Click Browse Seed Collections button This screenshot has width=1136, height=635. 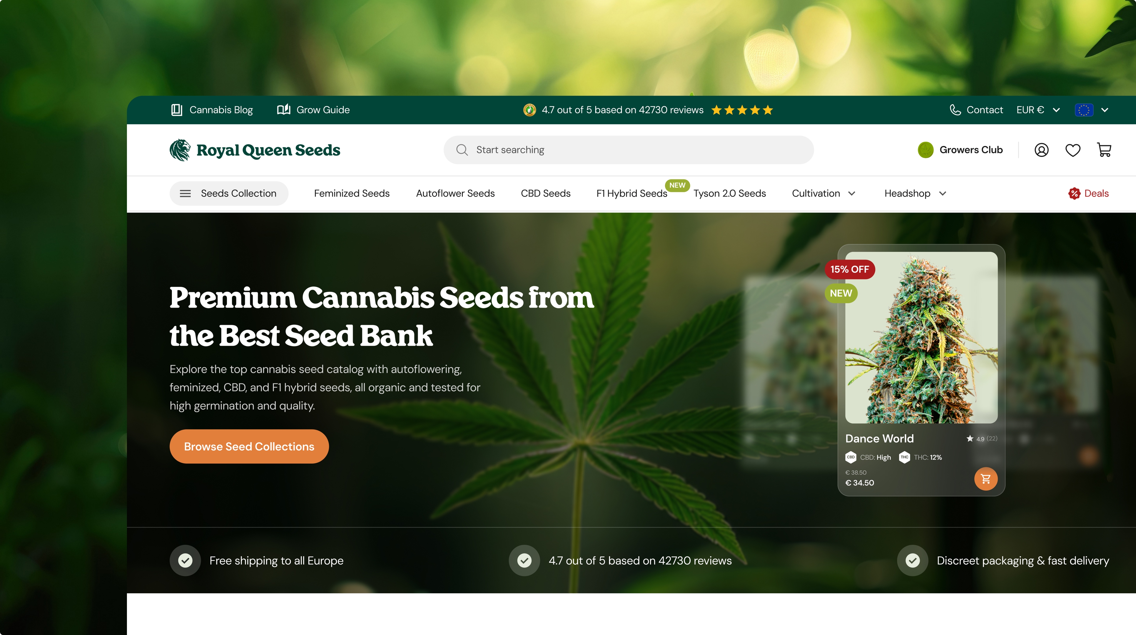click(x=249, y=447)
